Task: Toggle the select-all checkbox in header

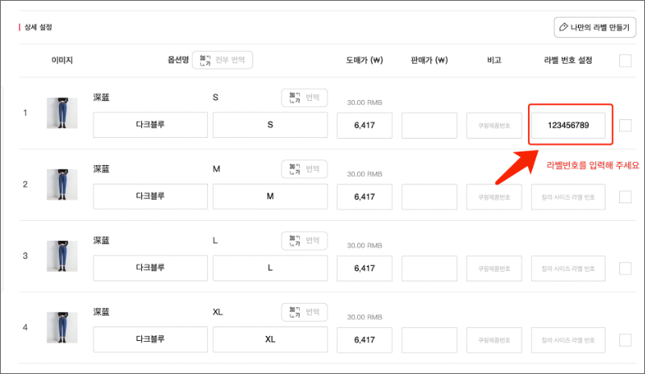Action: (626, 60)
